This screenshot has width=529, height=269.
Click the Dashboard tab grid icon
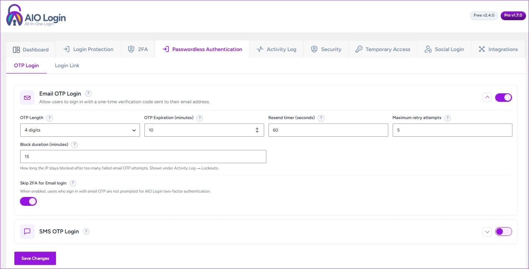click(16, 50)
